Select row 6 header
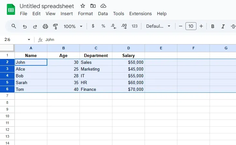 pos(7,89)
